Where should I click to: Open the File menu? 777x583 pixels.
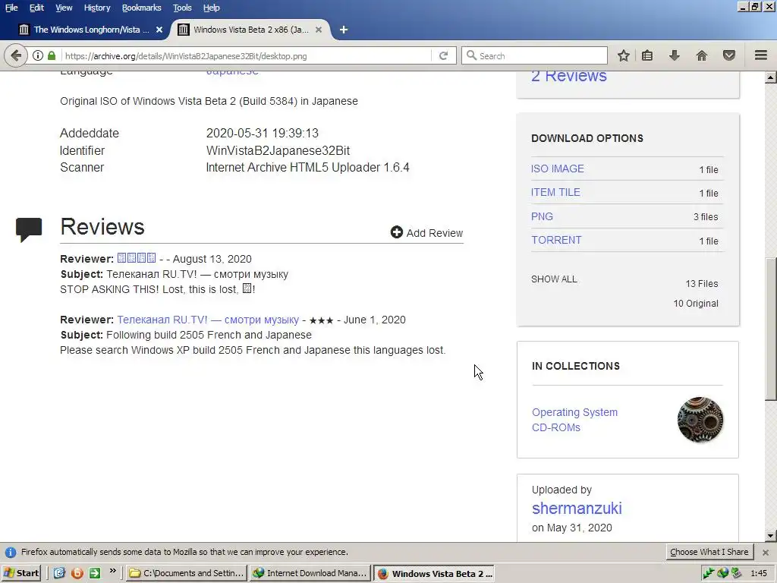tap(11, 8)
